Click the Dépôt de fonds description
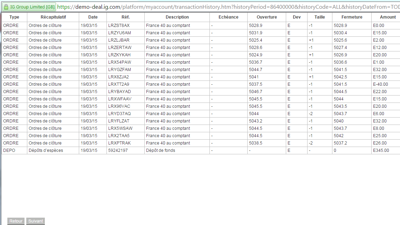The image size is (400, 225). (161, 150)
